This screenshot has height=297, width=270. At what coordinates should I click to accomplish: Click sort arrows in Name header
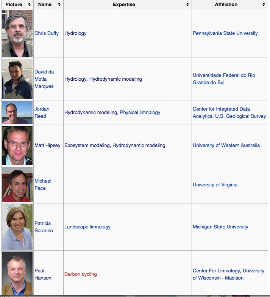pyautogui.click(x=59, y=5)
